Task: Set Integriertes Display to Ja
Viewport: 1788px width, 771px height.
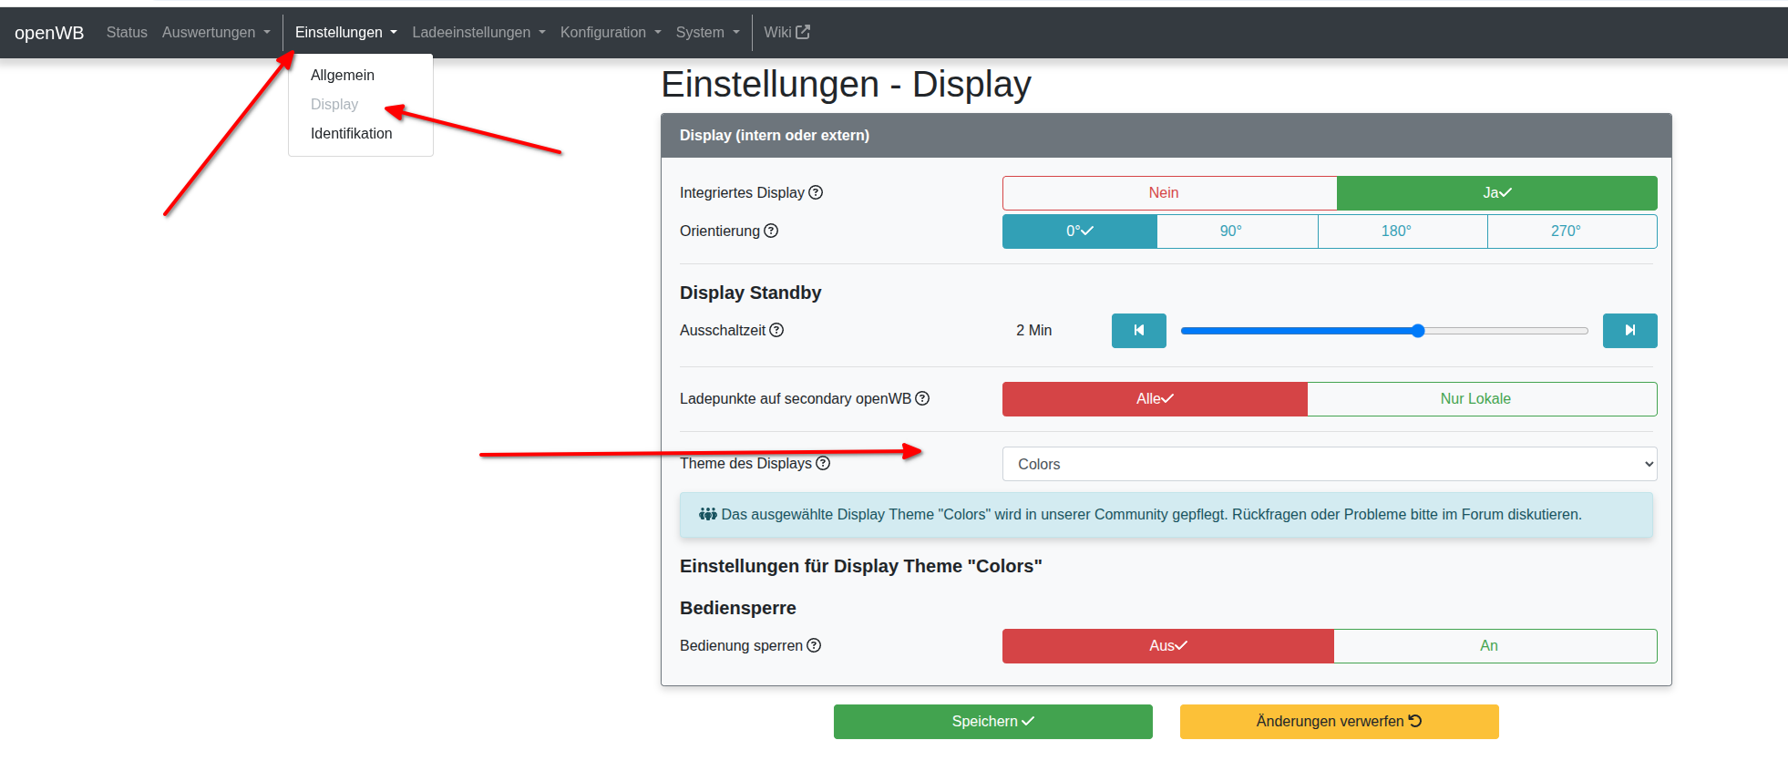Action: (x=1497, y=193)
